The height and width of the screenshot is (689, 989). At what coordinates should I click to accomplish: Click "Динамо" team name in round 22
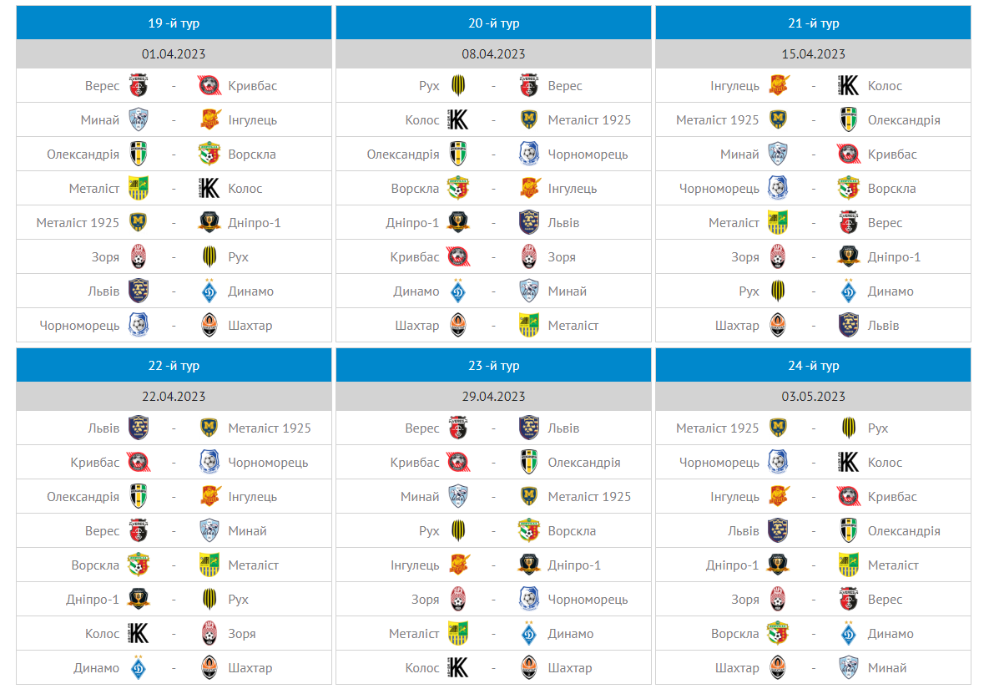96,668
